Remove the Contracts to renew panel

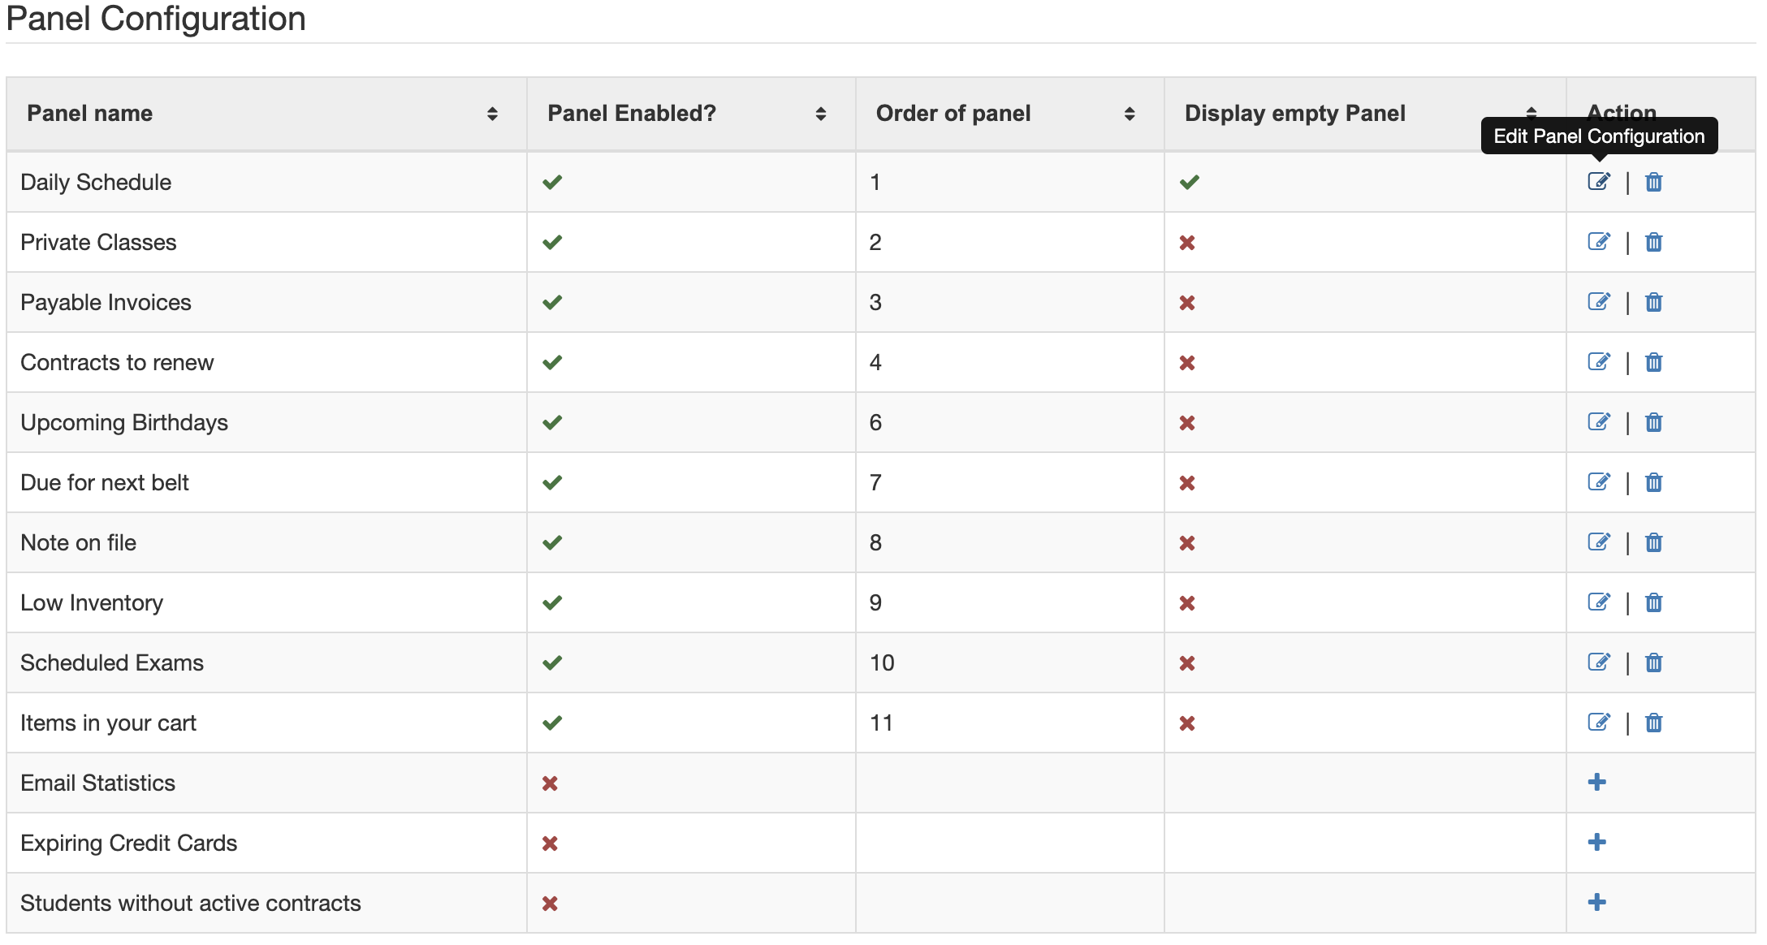click(1653, 362)
